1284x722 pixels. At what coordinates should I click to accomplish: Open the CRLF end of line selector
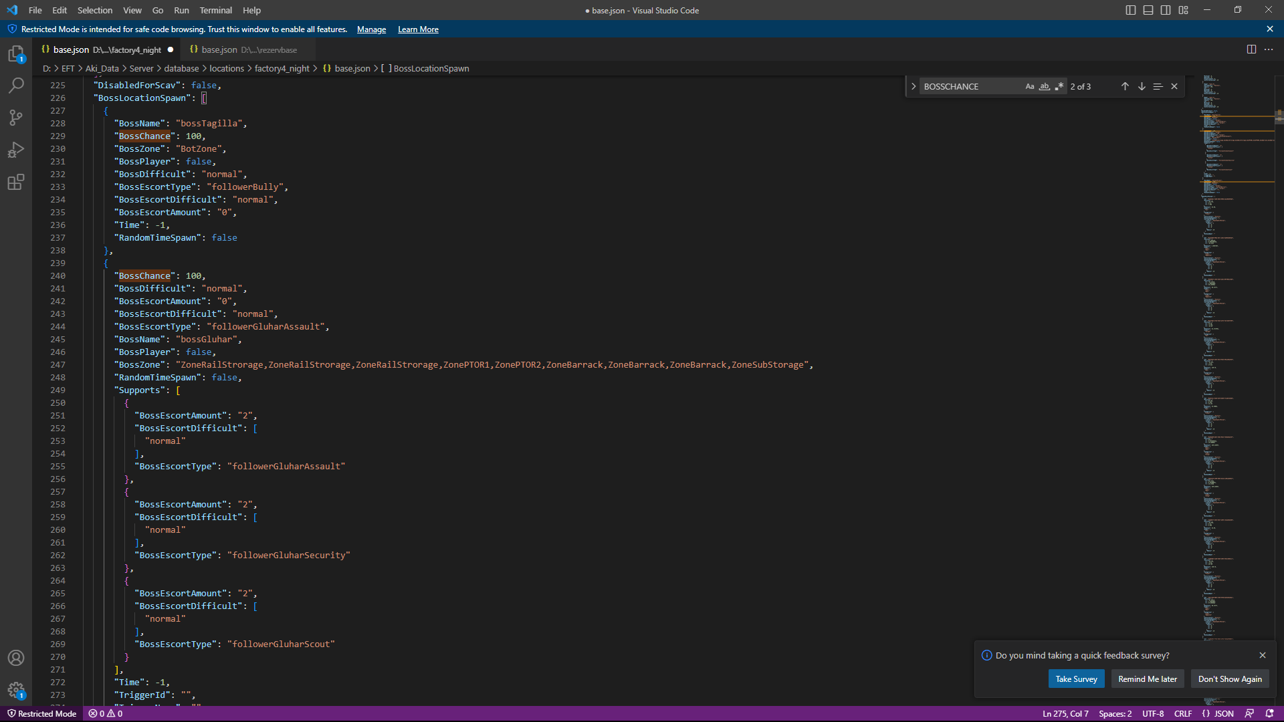click(x=1182, y=714)
